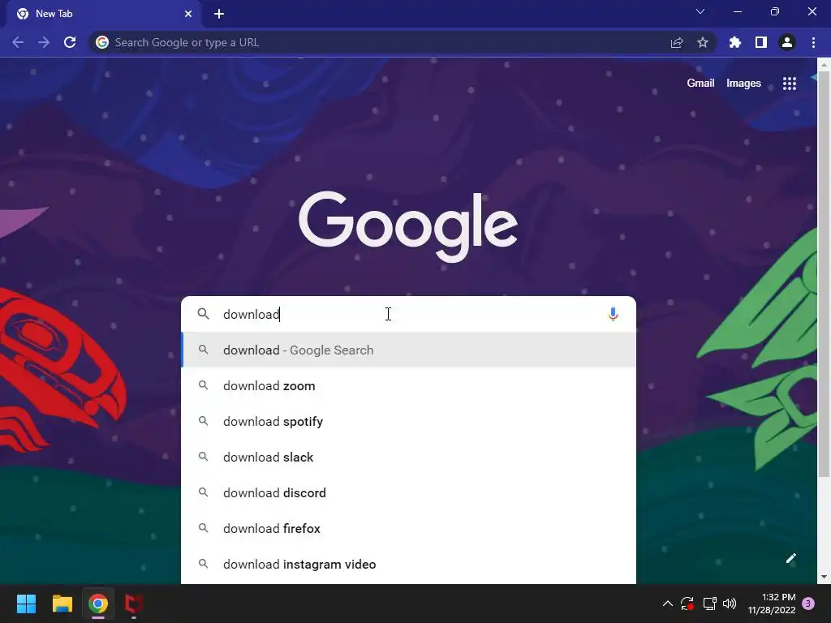Screen dimensions: 831x623
Task: Open the Images link
Action: 743,84
